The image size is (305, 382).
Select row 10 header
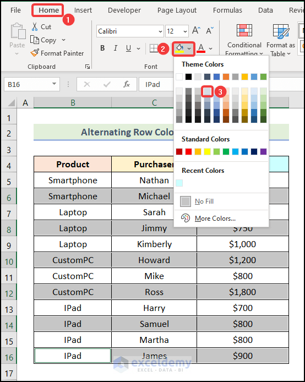(9, 261)
